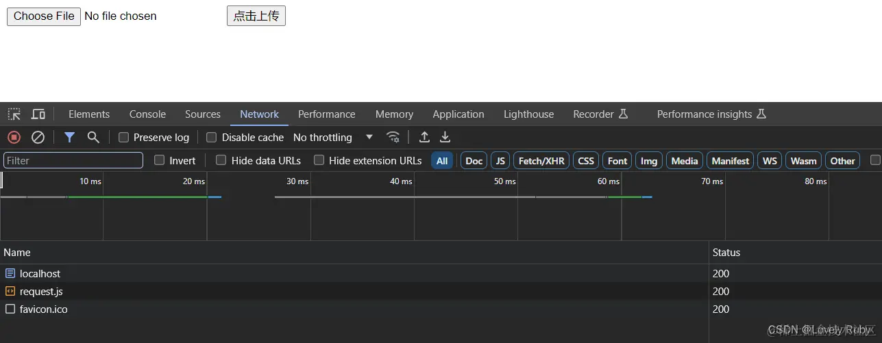Click the 200 status of favicon.ico
Image resolution: width=882 pixels, height=343 pixels.
coord(721,309)
